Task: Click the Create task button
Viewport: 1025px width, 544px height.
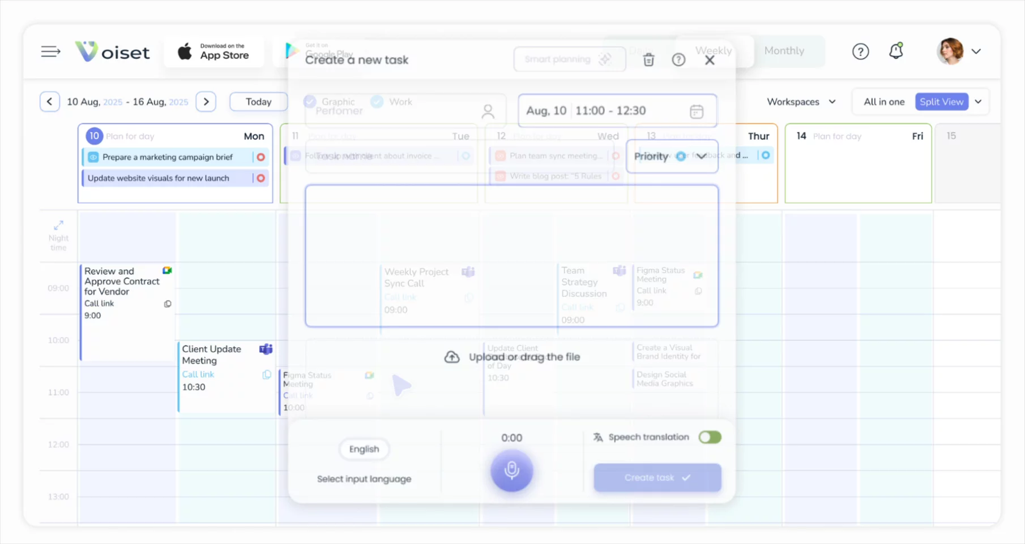Action: click(656, 477)
